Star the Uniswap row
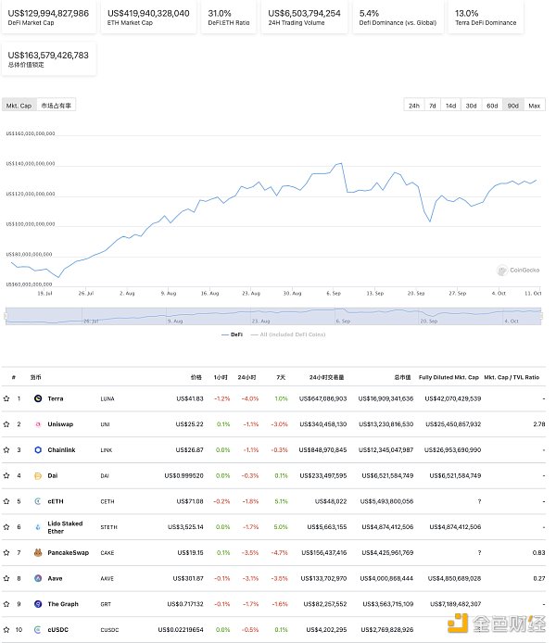The height and width of the screenshot is (643, 556). (x=7, y=423)
